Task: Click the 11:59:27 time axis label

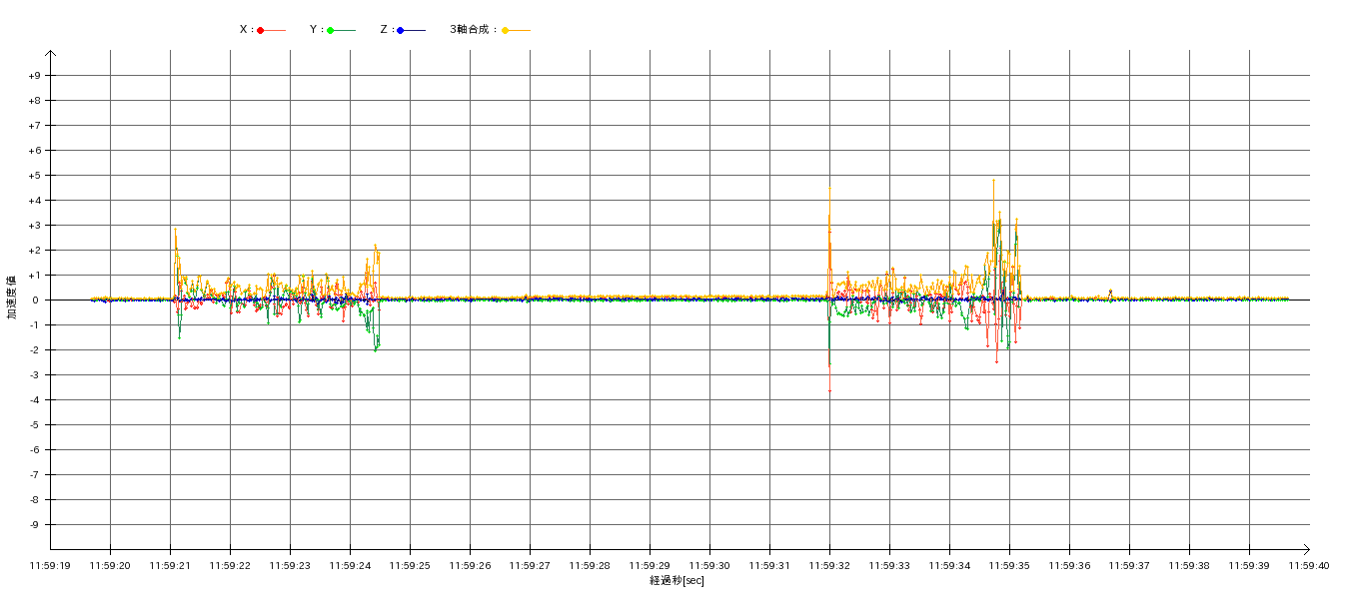Action: 530,565
